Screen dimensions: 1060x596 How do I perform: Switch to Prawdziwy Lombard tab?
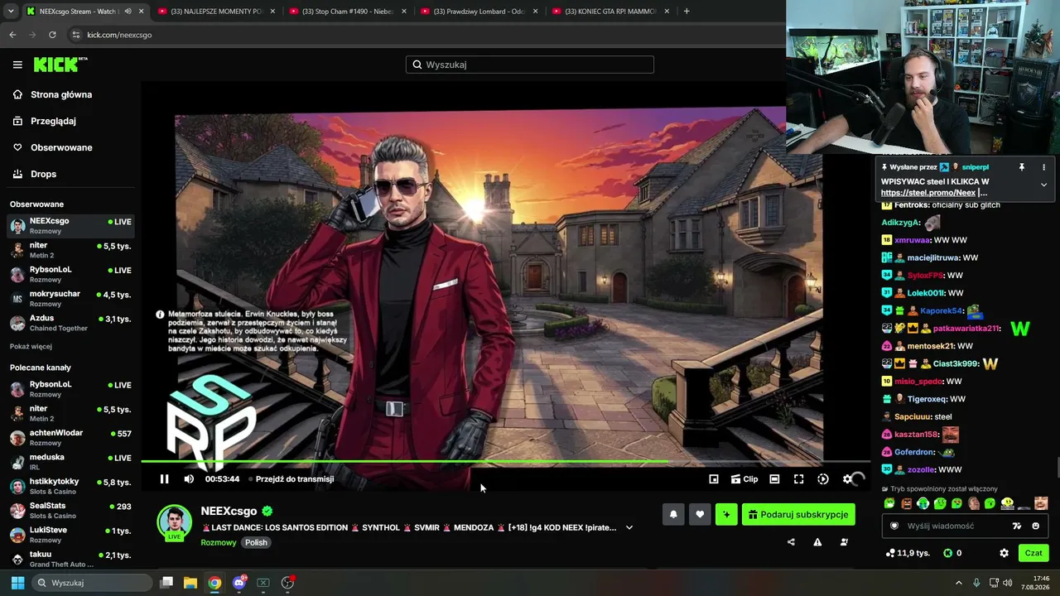(x=479, y=12)
